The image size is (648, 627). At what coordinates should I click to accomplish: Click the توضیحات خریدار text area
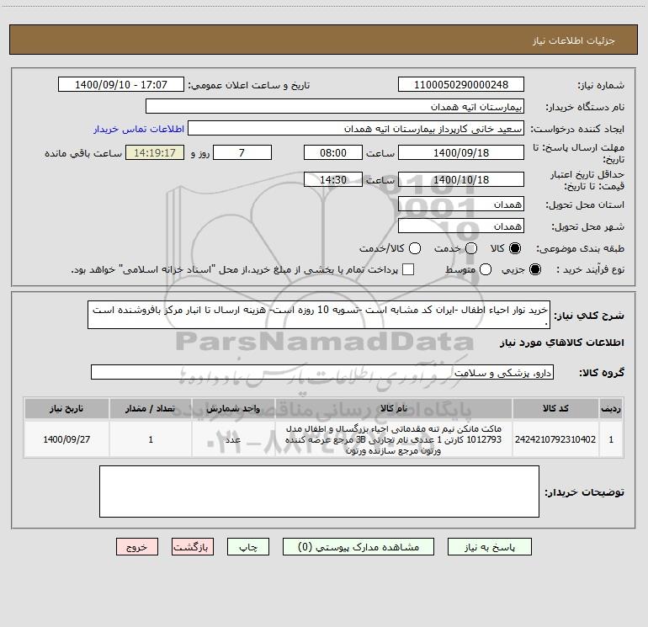[319, 492]
